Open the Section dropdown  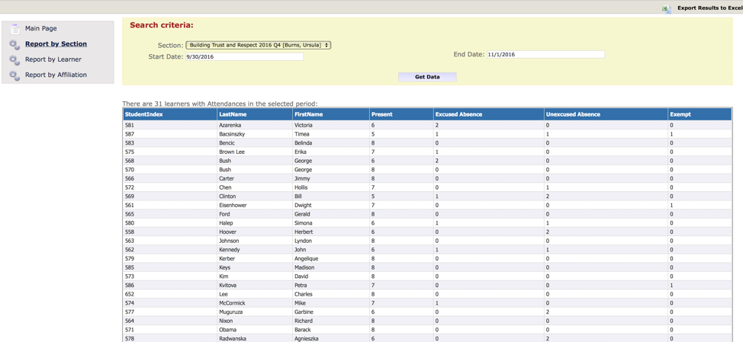[258, 45]
